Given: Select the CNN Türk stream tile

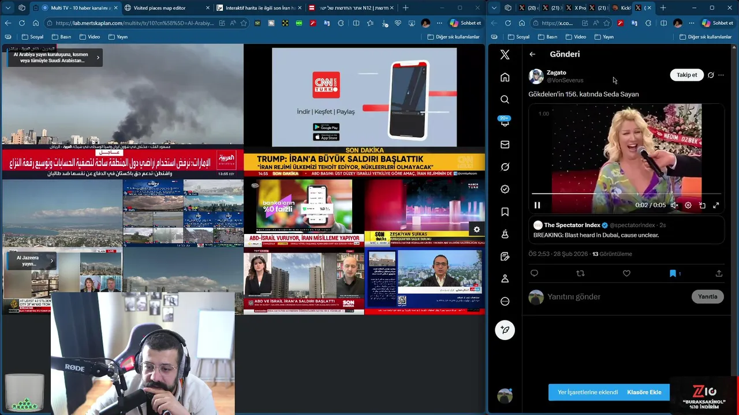Looking at the screenshot, I should [x=364, y=111].
